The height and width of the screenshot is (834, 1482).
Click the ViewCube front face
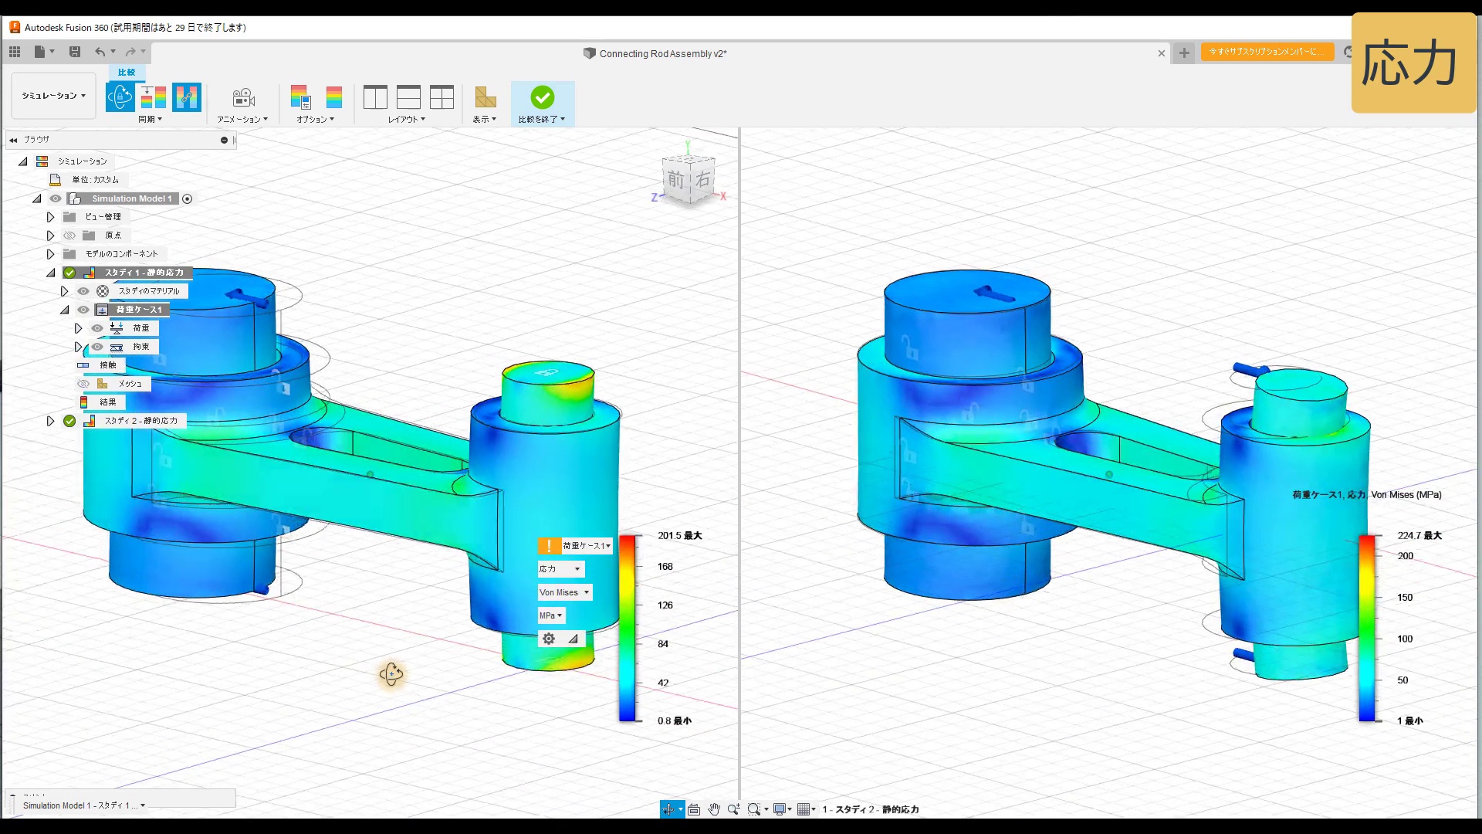pyautogui.click(x=676, y=180)
